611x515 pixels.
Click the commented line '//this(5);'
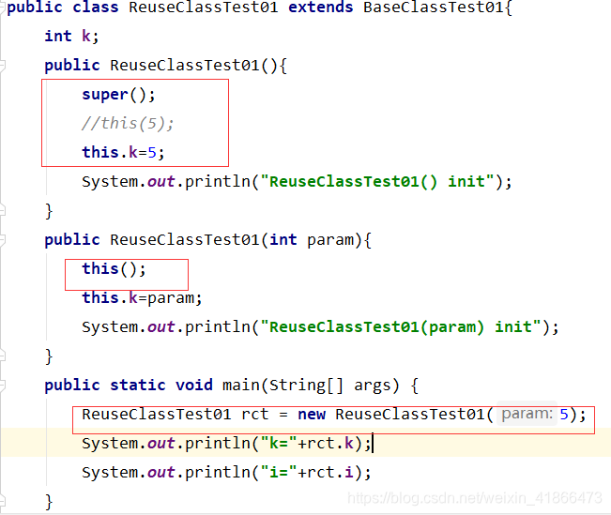coord(128,124)
